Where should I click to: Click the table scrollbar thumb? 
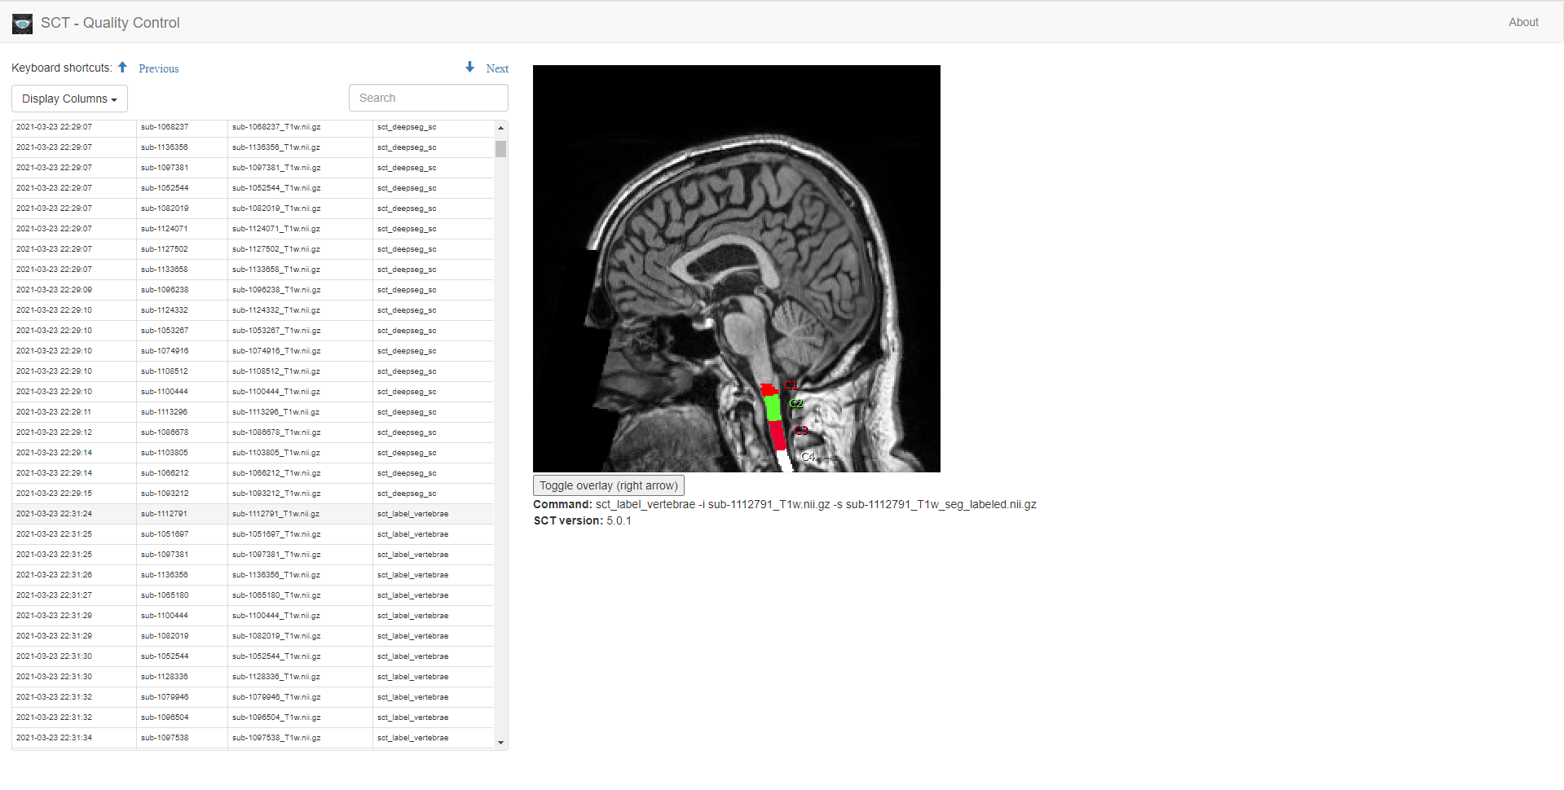pyautogui.click(x=500, y=149)
